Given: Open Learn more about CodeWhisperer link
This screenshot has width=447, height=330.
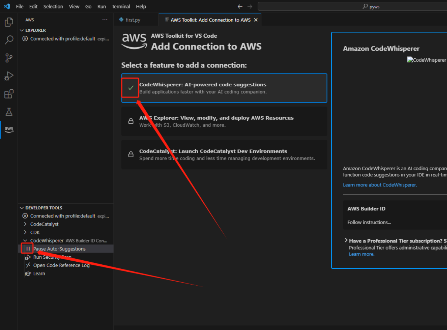Looking at the screenshot, I should click(x=380, y=185).
